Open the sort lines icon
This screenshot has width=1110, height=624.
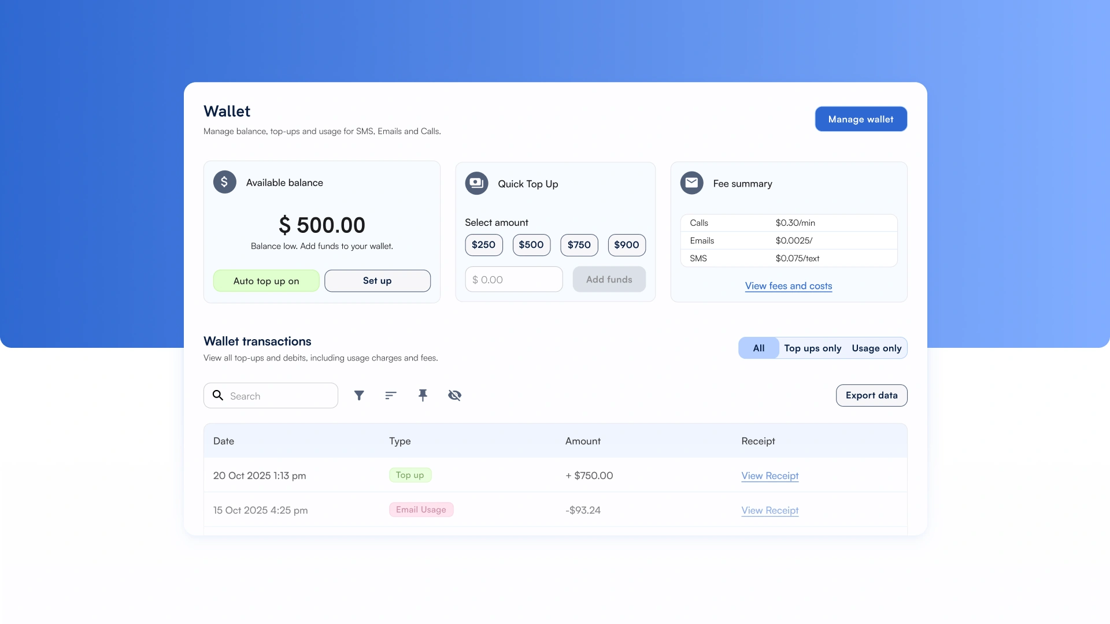[391, 395]
